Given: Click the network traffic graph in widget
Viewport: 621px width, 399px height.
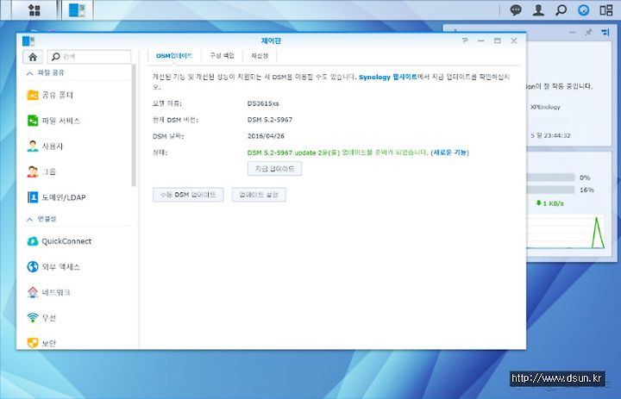Looking at the screenshot, I should click(566, 232).
